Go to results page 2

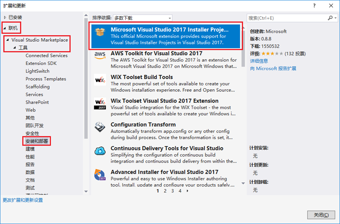pyautogui.click(x=165, y=191)
